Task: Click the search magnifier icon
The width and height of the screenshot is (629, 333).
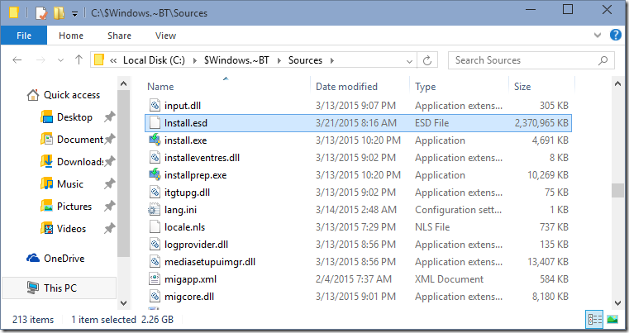Action: [606, 60]
